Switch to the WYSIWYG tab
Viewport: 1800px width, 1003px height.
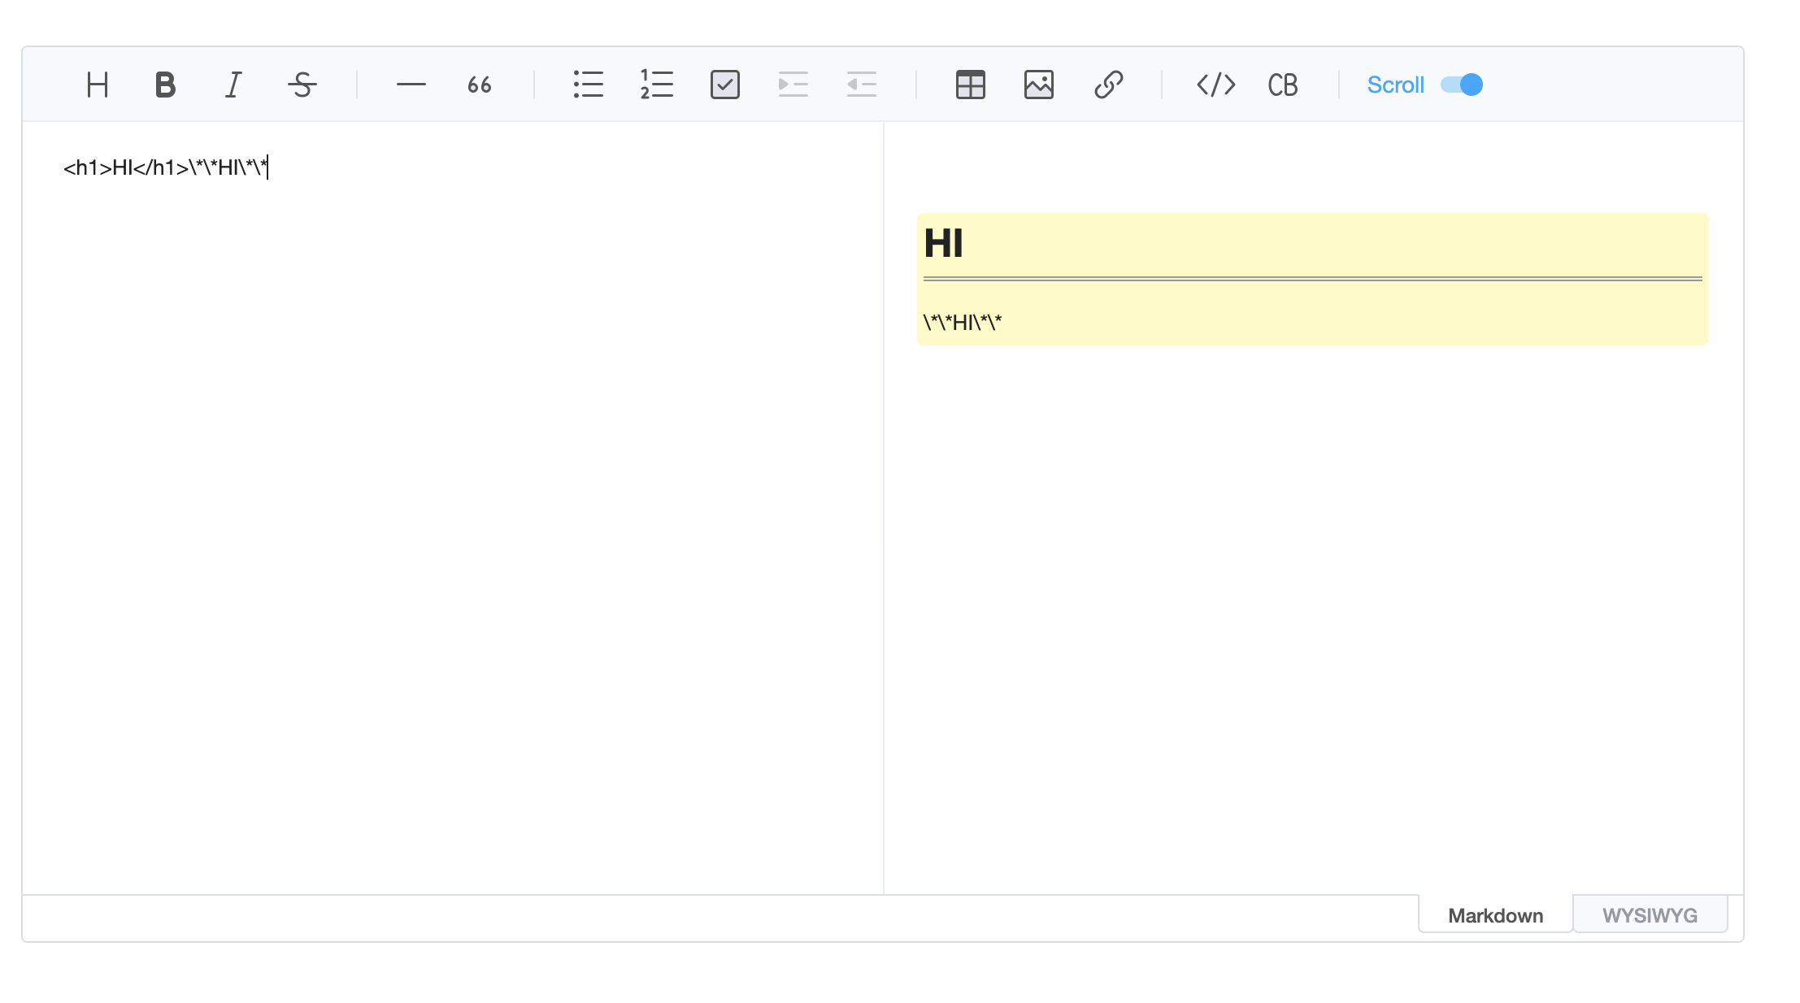(1650, 914)
